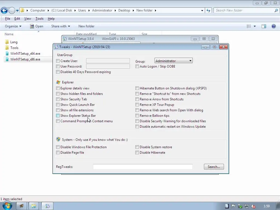Screen dimensions: 280x210
Task: Check Remove Arrow from Shortcuts
Action: click(137, 99)
